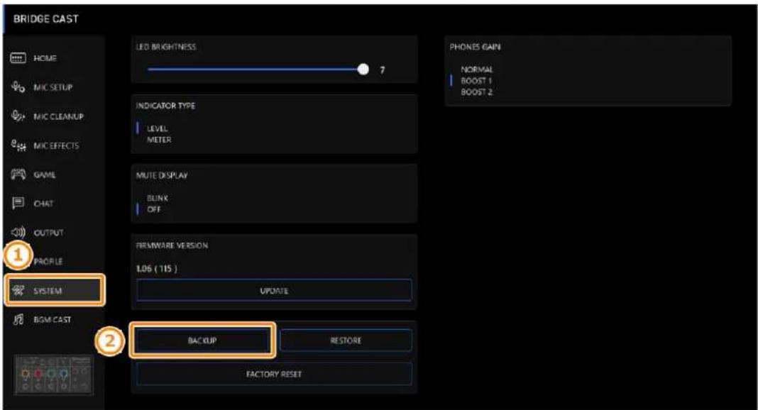
Task: Click the MIC EFFECTS icon
Action: click(18, 145)
